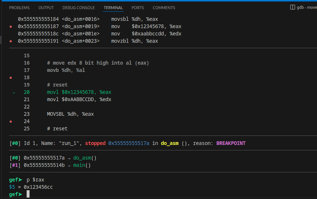Open the OUTPUT tab

46,8
